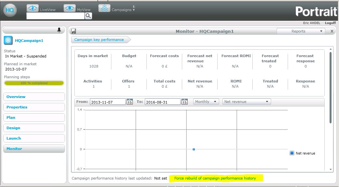Image resolution: width=339 pixels, height=187 pixels.
Task: Click the Eric AHDEL user name
Action: [311, 23]
